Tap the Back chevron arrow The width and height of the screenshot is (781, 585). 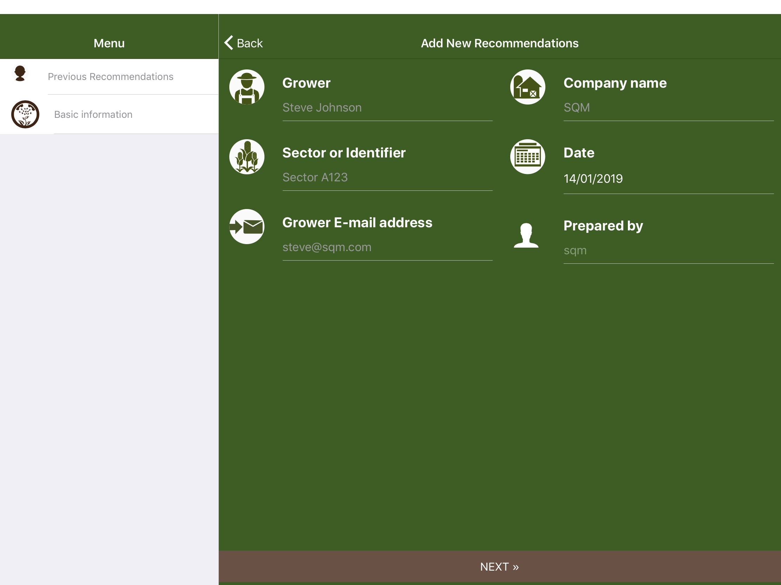pos(229,43)
